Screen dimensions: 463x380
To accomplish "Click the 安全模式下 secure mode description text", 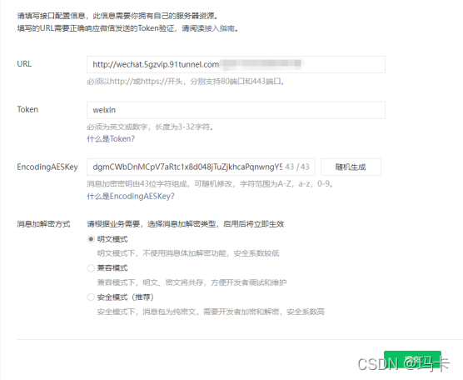I will (211, 312).
